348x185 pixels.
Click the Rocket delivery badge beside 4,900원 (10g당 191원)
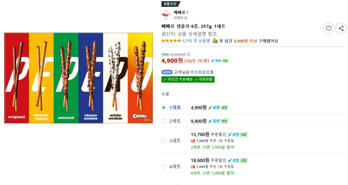click(220, 61)
